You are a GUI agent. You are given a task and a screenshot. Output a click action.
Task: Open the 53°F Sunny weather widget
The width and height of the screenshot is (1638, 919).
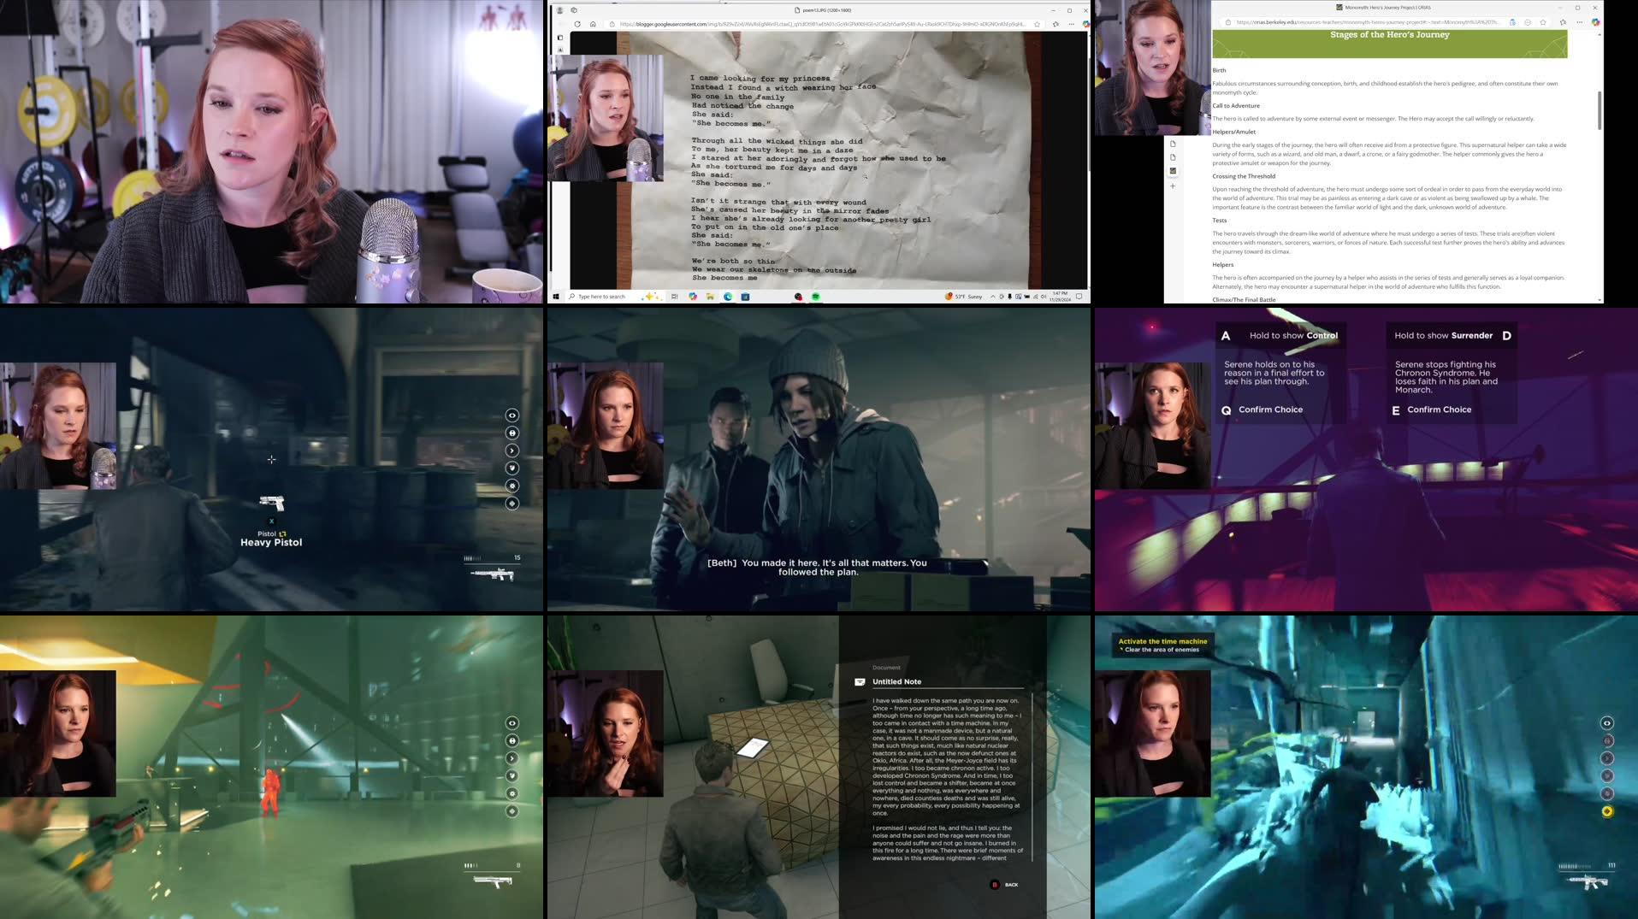(x=964, y=297)
